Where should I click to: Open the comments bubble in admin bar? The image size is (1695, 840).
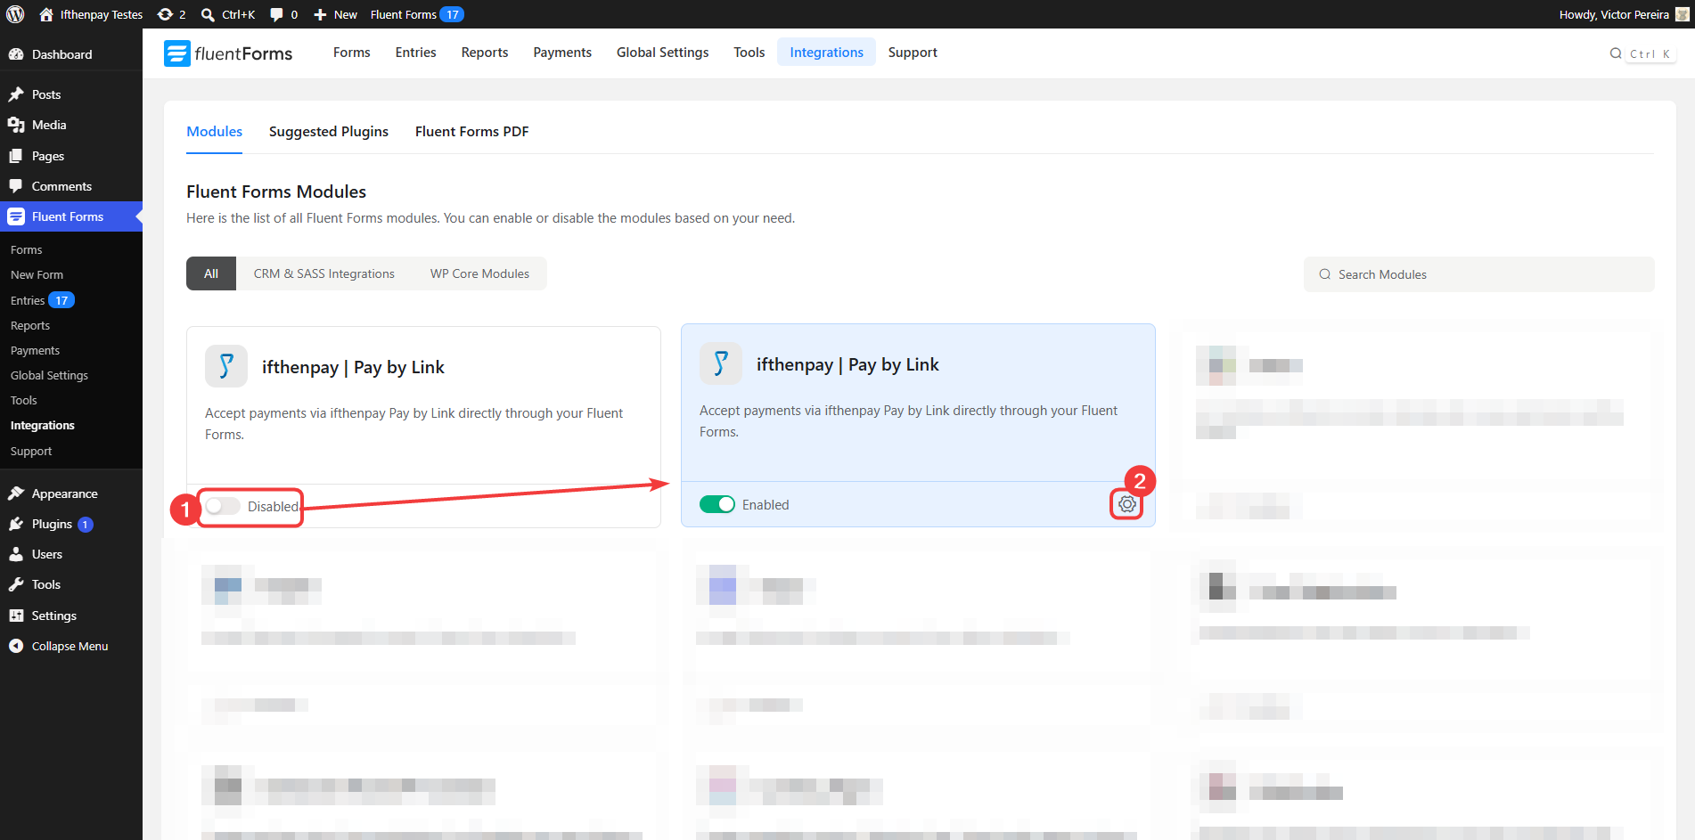pos(276,14)
